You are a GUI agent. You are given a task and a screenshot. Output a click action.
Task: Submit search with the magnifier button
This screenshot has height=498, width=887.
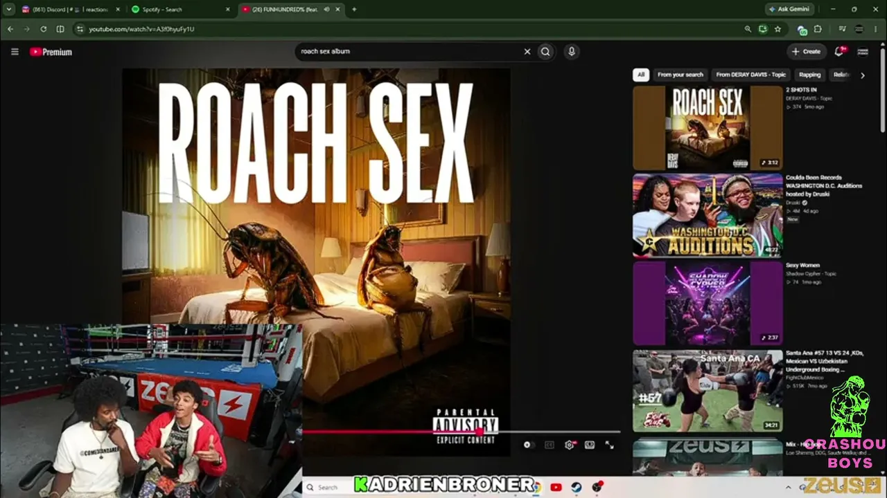point(545,51)
